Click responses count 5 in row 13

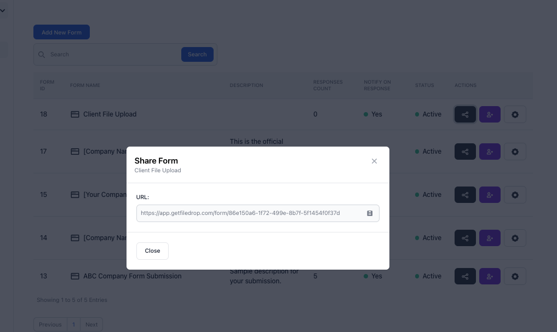point(315,276)
